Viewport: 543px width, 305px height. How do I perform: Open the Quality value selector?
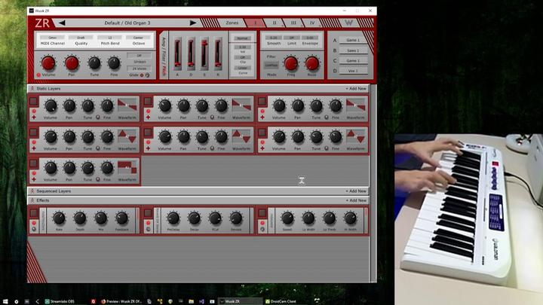tap(81, 38)
